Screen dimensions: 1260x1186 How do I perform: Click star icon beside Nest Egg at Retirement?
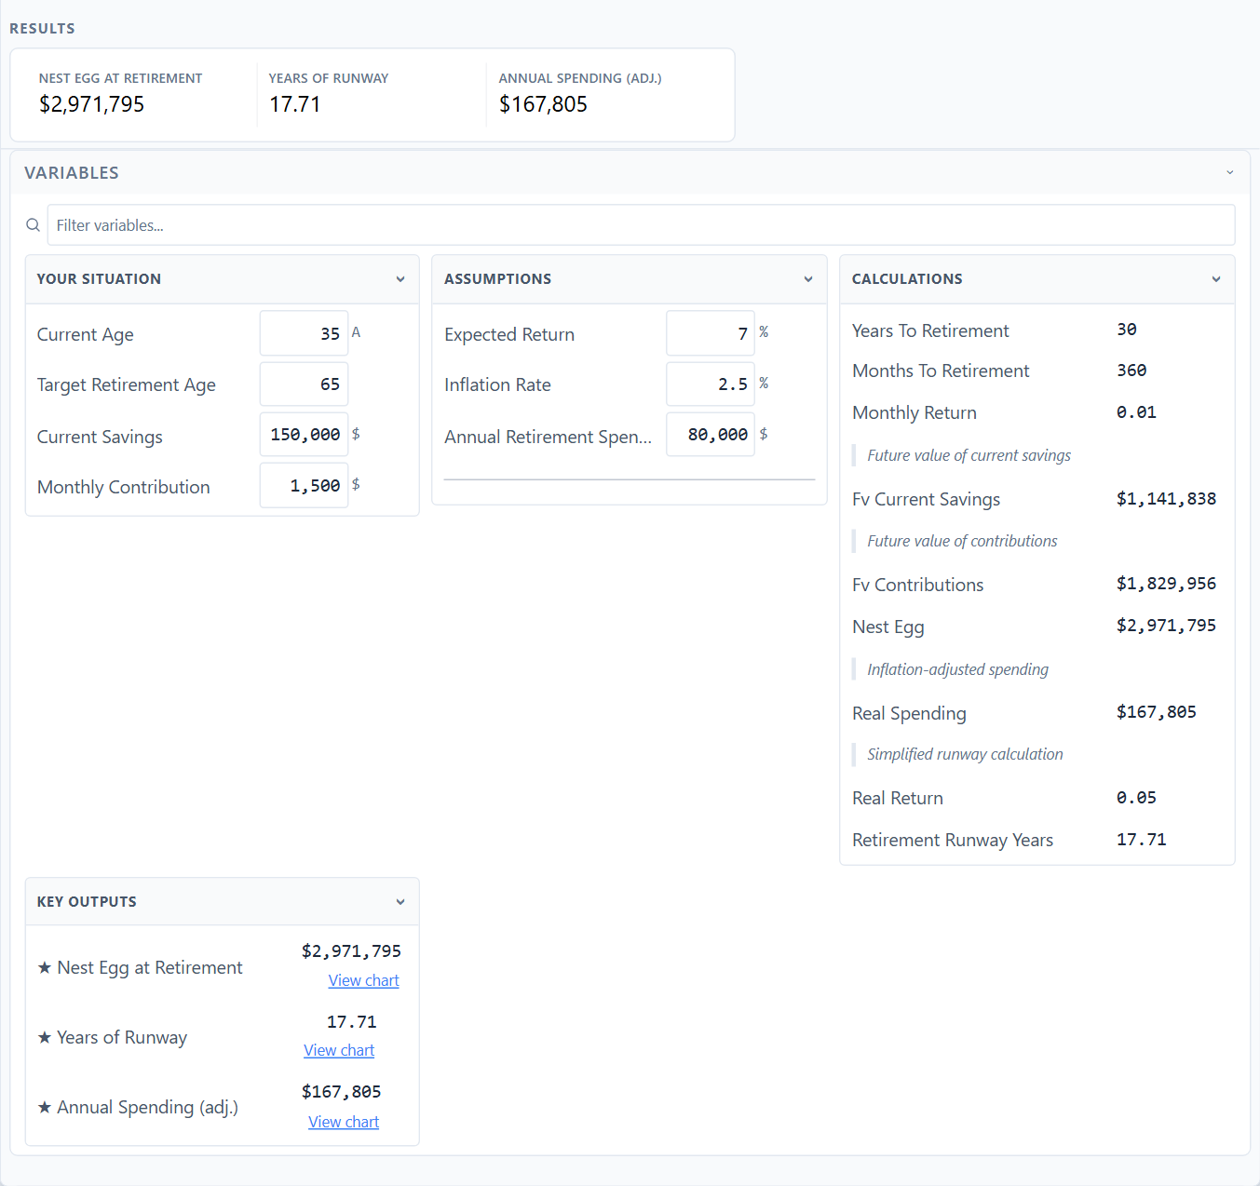(x=45, y=968)
